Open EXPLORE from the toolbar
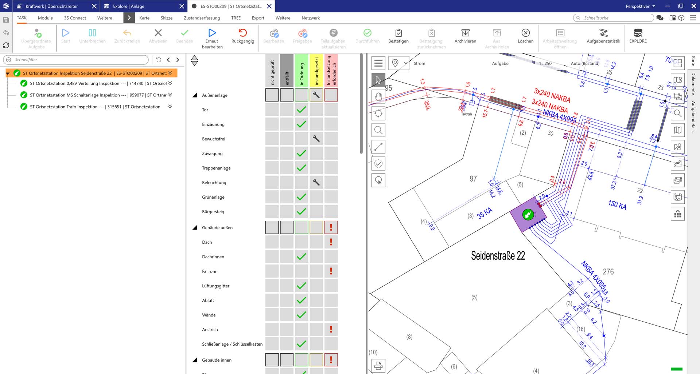Screen dimensions: 700x374 (638, 33)
